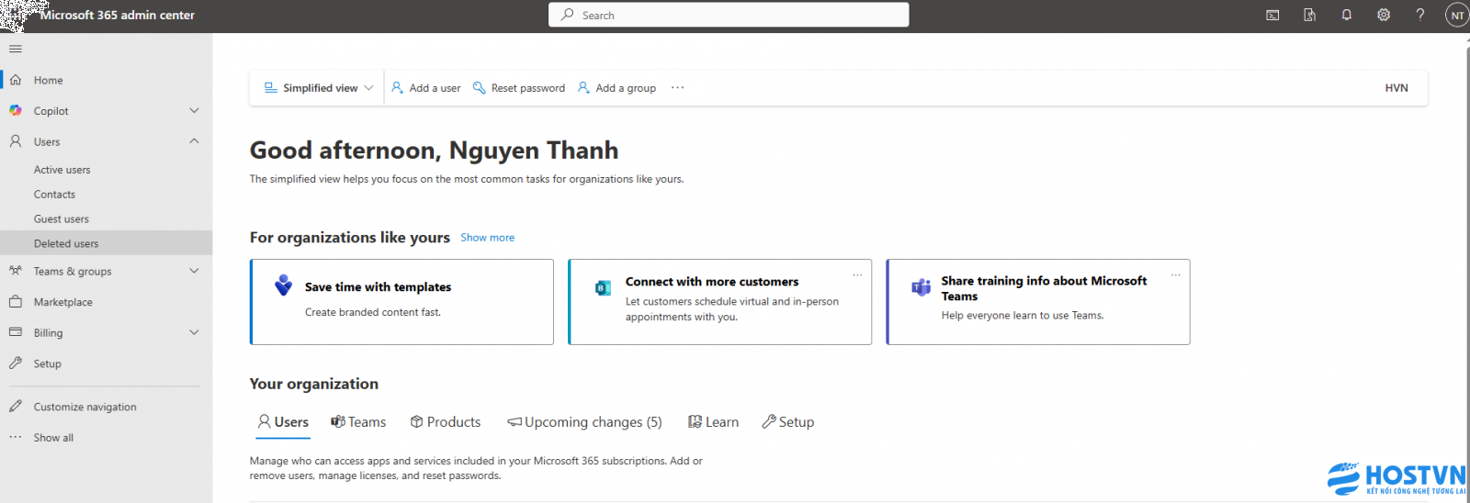Viewport: 1470px width, 503px height.
Task: Click the Microsoft 365 admin center title
Action: [117, 15]
